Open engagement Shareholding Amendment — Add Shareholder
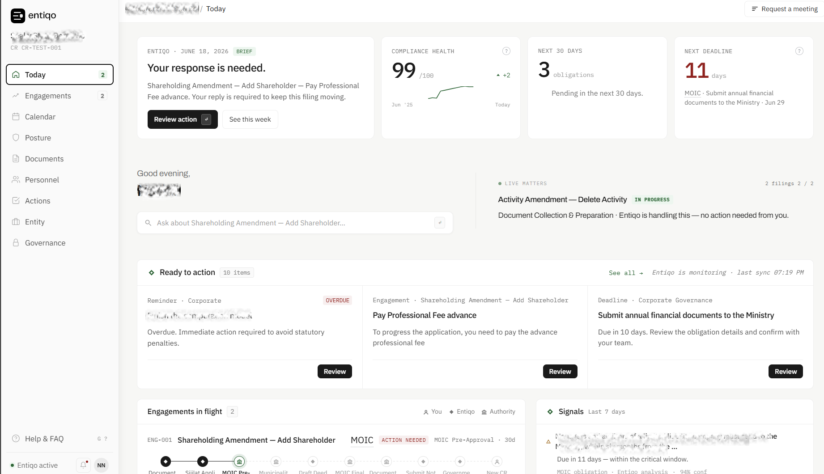 pyautogui.click(x=256, y=440)
